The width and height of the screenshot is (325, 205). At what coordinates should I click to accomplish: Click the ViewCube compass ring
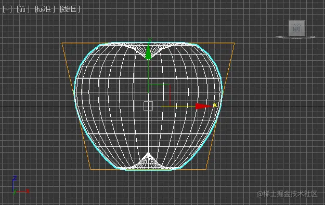(x=296, y=37)
